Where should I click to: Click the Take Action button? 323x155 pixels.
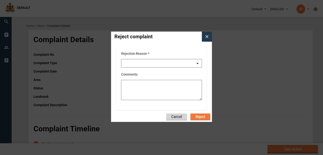pos(292,149)
